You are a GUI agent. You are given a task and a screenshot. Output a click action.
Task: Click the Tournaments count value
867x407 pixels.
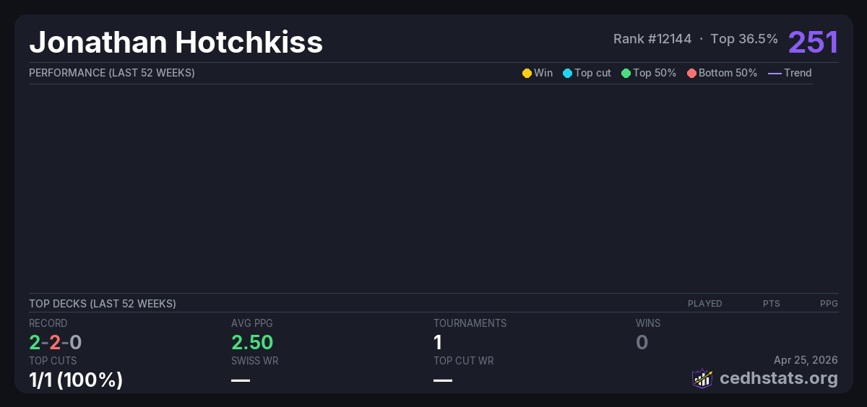[x=438, y=343]
